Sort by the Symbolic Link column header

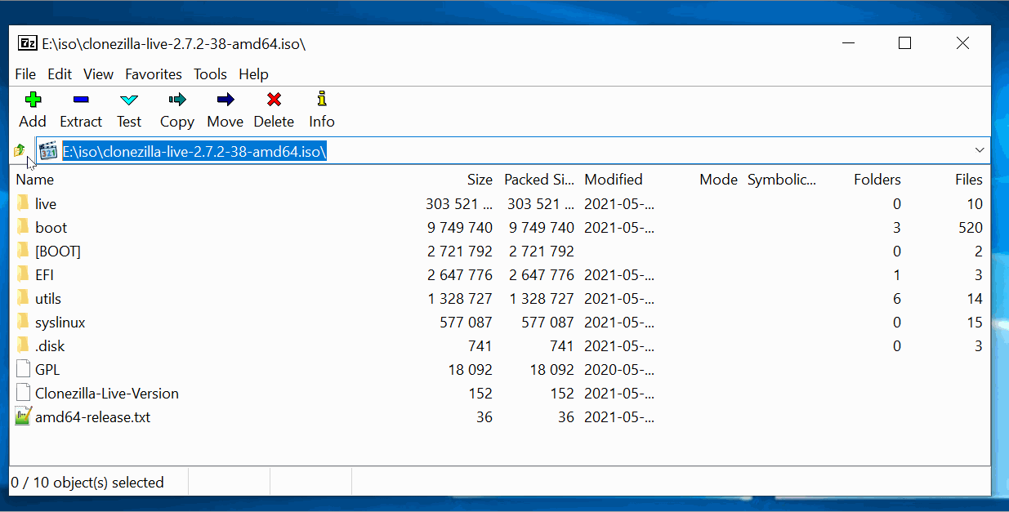783,180
